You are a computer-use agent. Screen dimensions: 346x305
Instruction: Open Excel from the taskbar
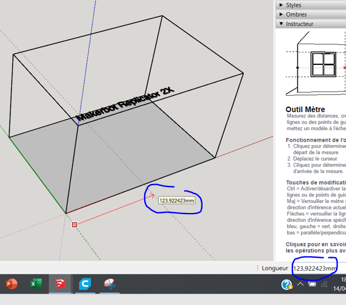click(x=36, y=284)
